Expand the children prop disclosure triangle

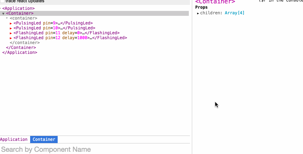198,13
